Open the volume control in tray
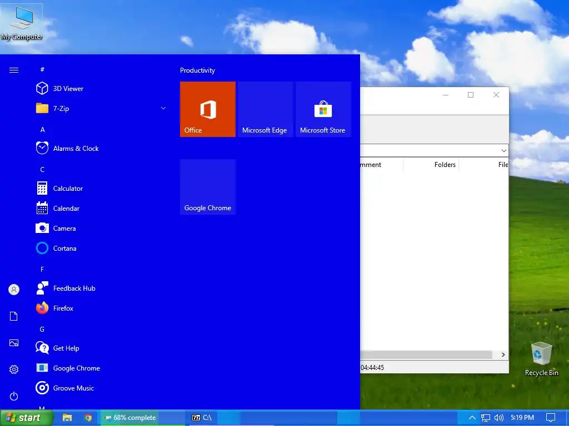Screen dimensions: 569x426 [x=499, y=418]
